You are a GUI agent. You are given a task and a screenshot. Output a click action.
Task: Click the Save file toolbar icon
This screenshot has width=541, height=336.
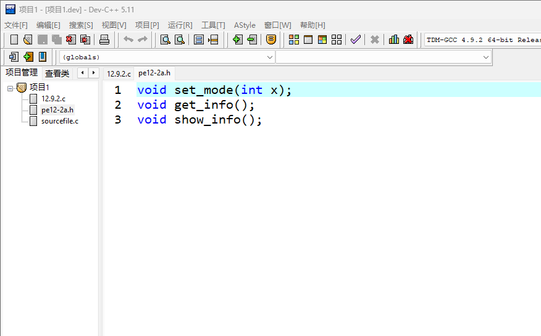tap(43, 40)
